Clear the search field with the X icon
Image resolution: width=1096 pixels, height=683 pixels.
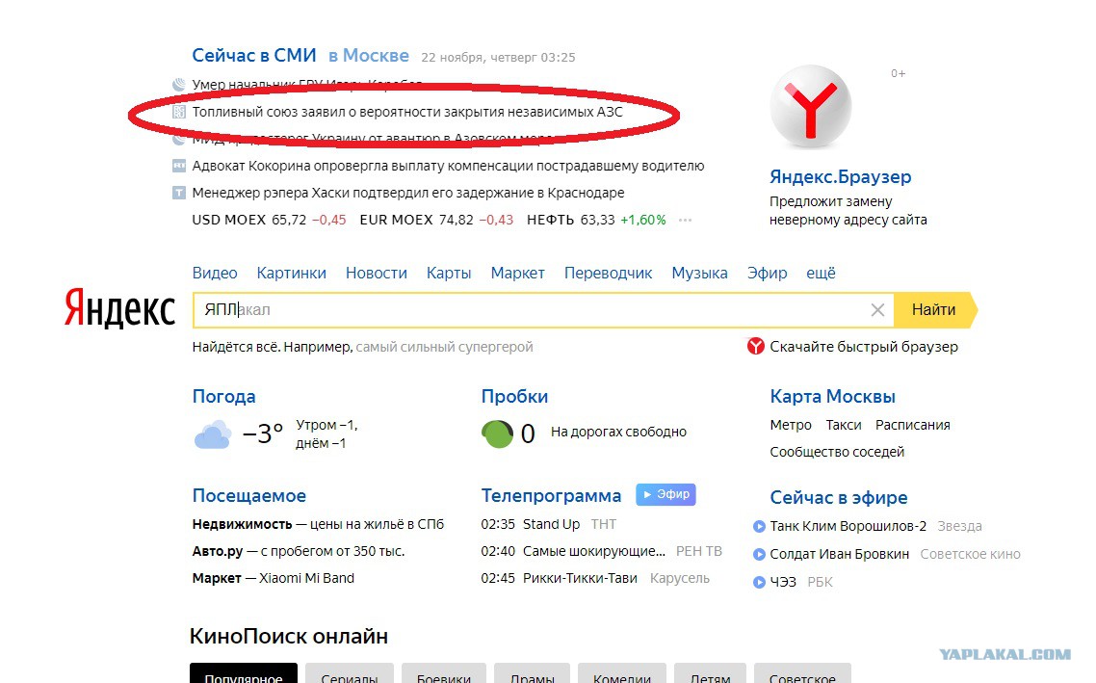(x=878, y=309)
